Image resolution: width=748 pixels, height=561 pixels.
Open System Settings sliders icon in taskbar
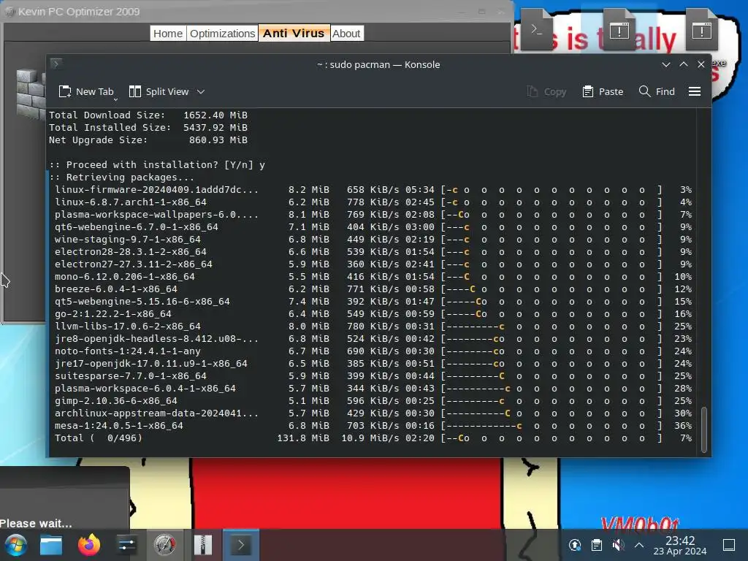pos(126,545)
